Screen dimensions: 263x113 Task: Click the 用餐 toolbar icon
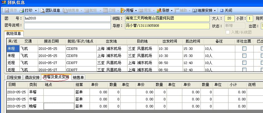[123, 10]
